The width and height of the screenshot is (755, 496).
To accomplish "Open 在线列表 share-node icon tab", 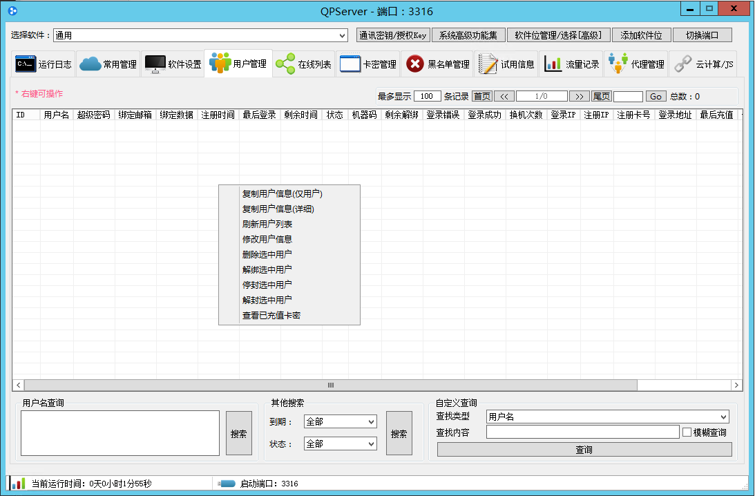I will click(285, 64).
